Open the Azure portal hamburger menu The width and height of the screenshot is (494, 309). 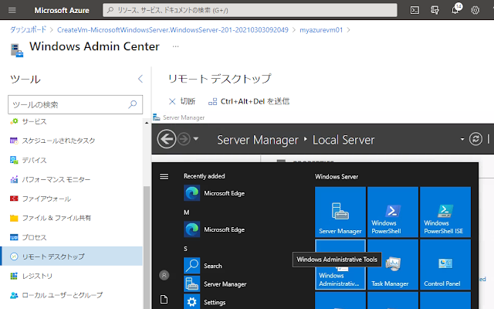[12, 10]
